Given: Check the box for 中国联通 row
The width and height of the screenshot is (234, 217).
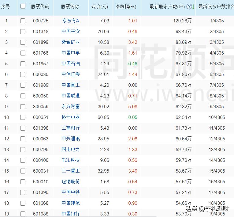Looking at the screenshot, I should click(x=23, y=96).
